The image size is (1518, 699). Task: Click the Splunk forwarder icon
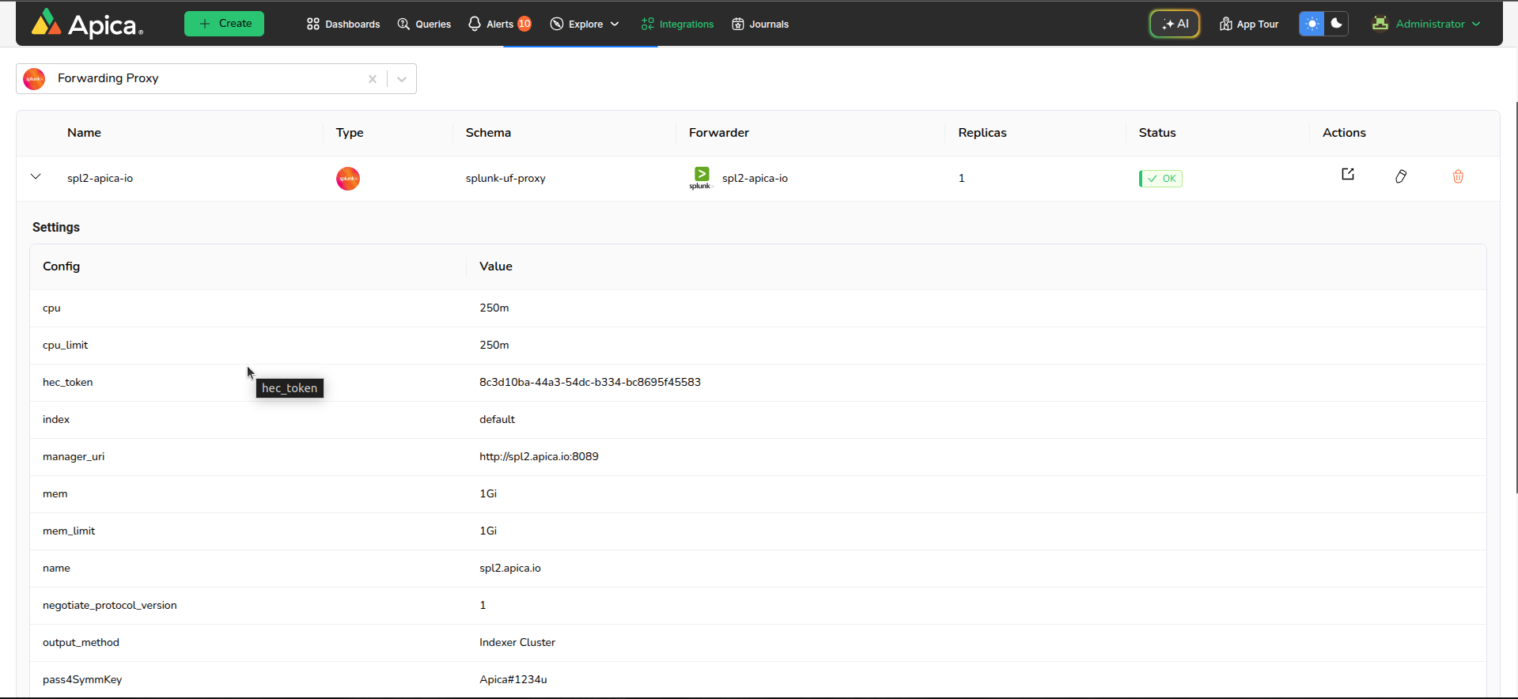pyautogui.click(x=701, y=178)
